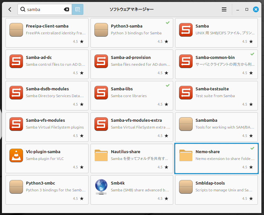Click the Nemo-share folder icon
This screenshot has width=264, height=215.
(x=186, y=155)
